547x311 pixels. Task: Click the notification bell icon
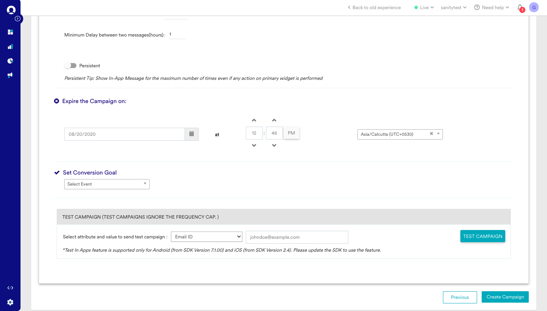520,7
